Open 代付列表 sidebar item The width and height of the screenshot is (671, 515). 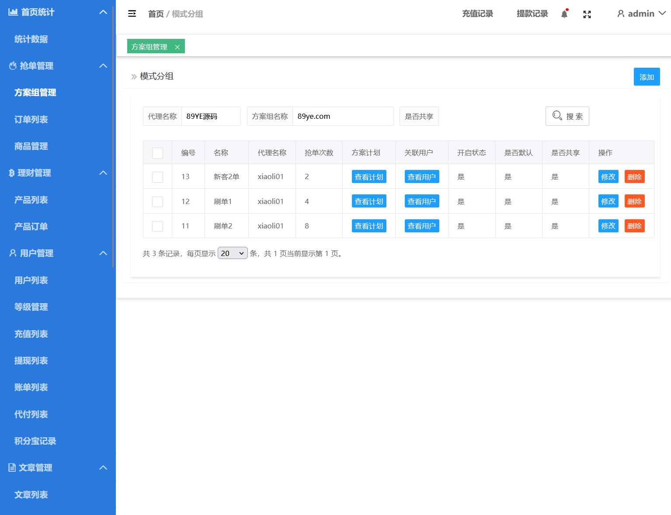pos(31,414)
